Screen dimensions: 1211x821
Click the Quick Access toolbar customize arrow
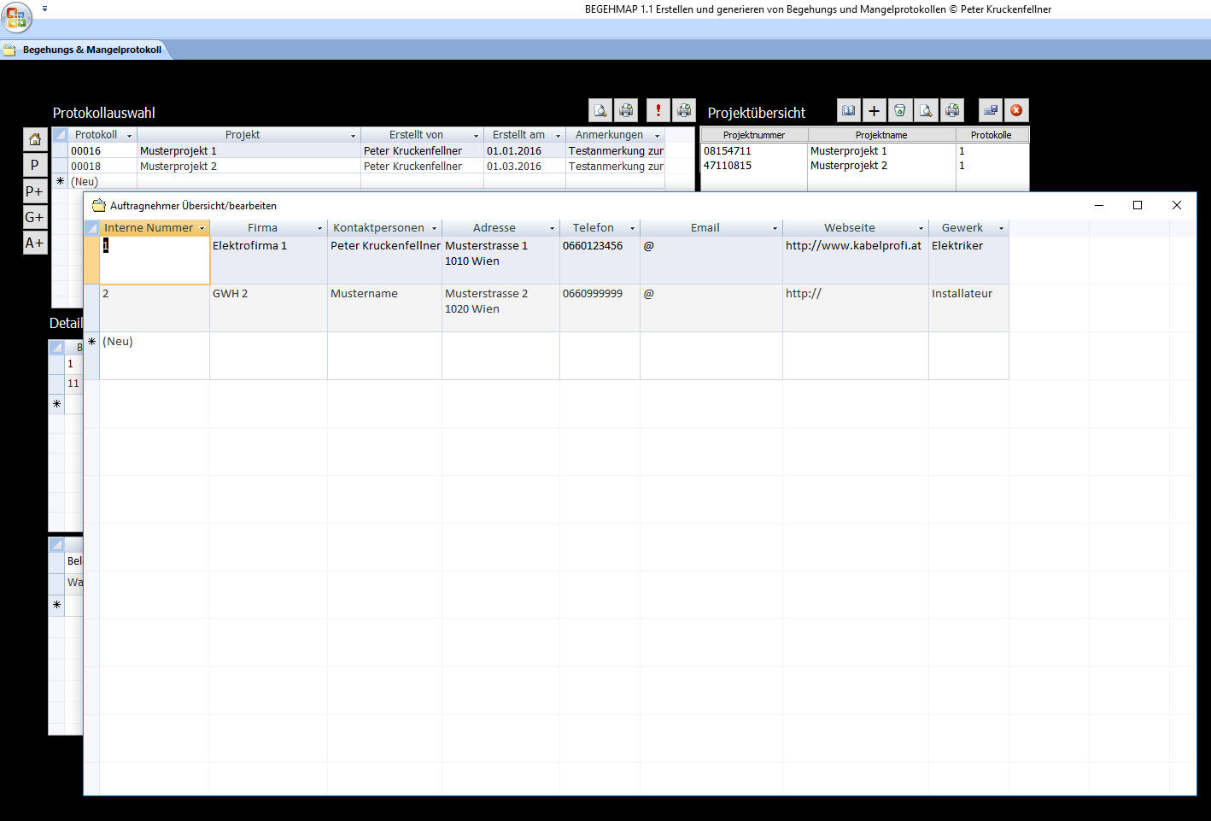(45, 9)
